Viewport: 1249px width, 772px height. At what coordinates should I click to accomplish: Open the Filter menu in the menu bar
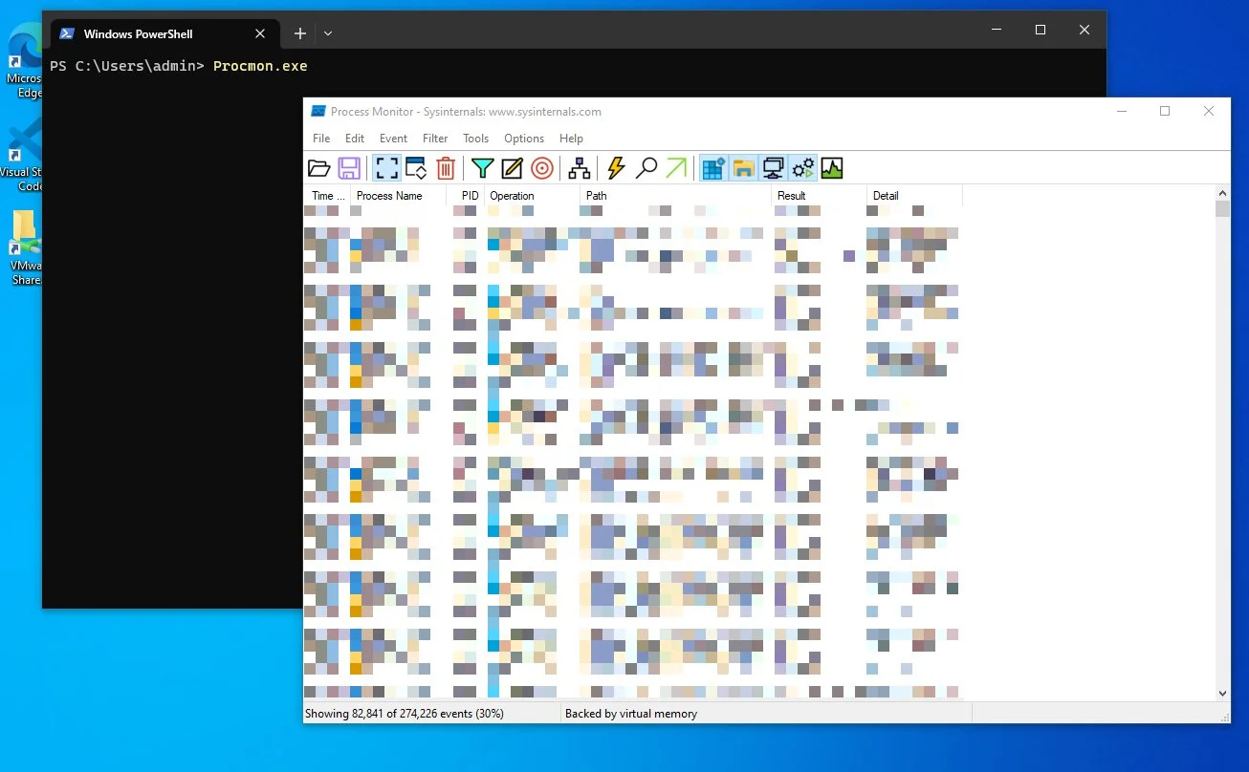(x=435, y=138)
